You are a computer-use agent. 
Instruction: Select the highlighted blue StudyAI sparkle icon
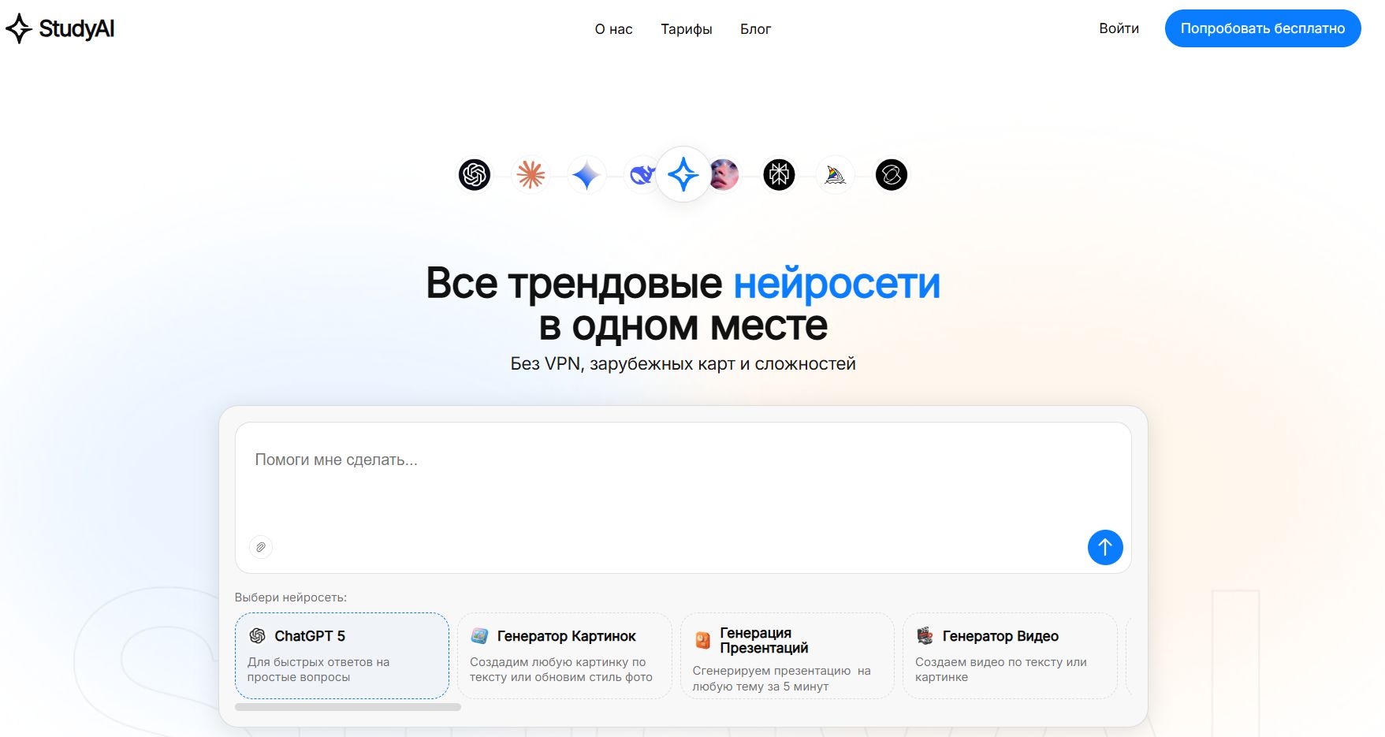point(683,173)
